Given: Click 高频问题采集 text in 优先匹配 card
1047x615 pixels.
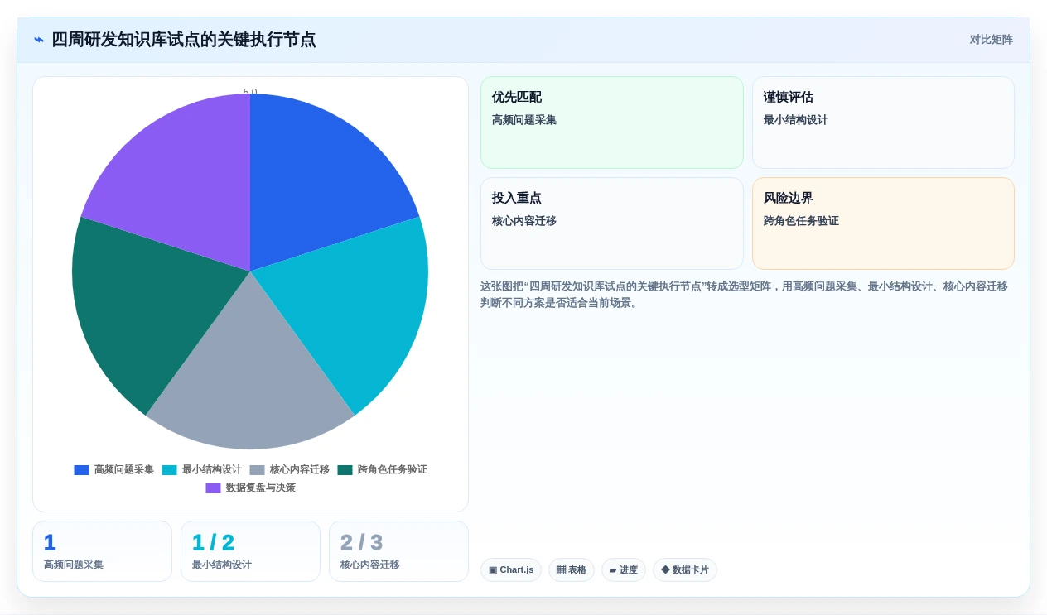Looking at the screenshot, I should tap(524, 120).
